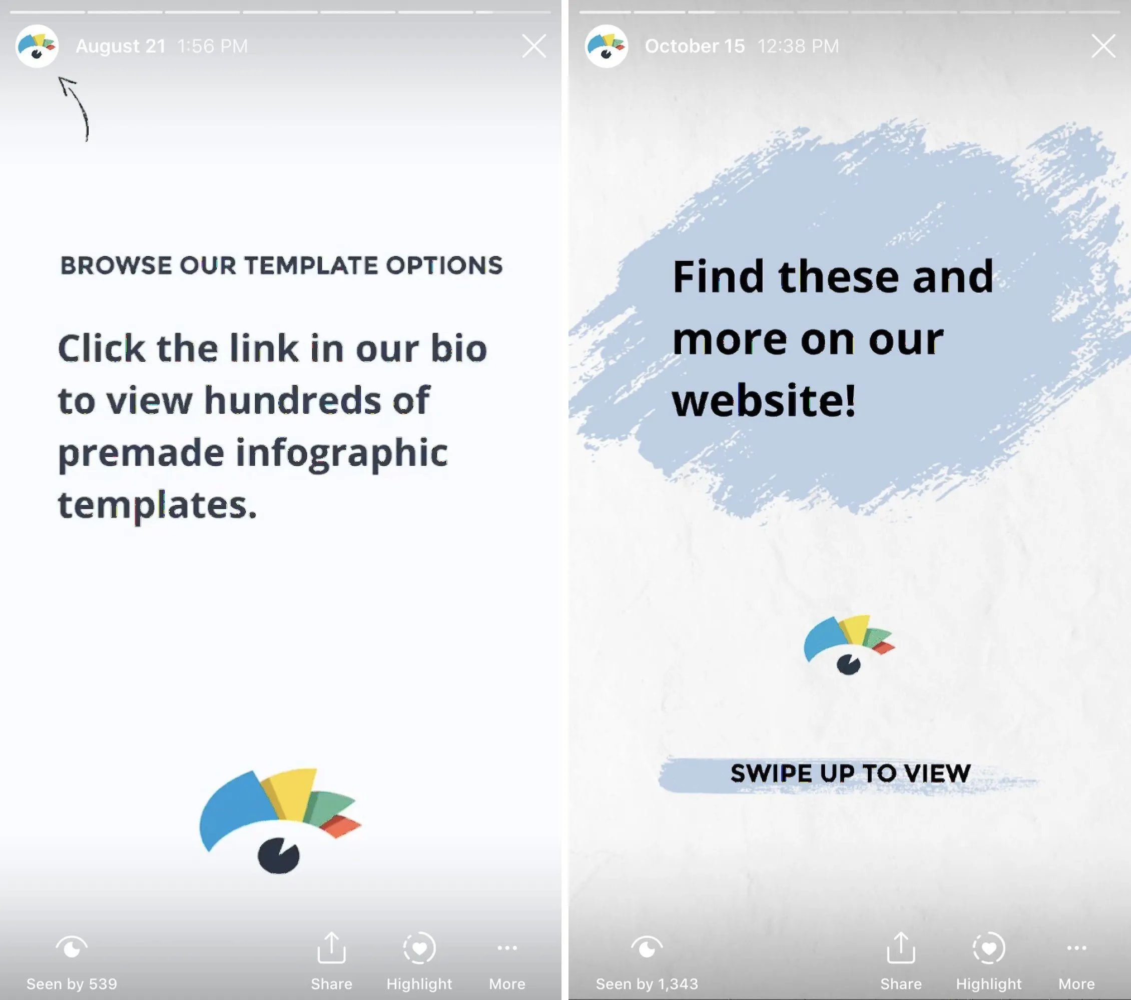Click the chameleon logo icon (left story)

[x=37, y=45]
